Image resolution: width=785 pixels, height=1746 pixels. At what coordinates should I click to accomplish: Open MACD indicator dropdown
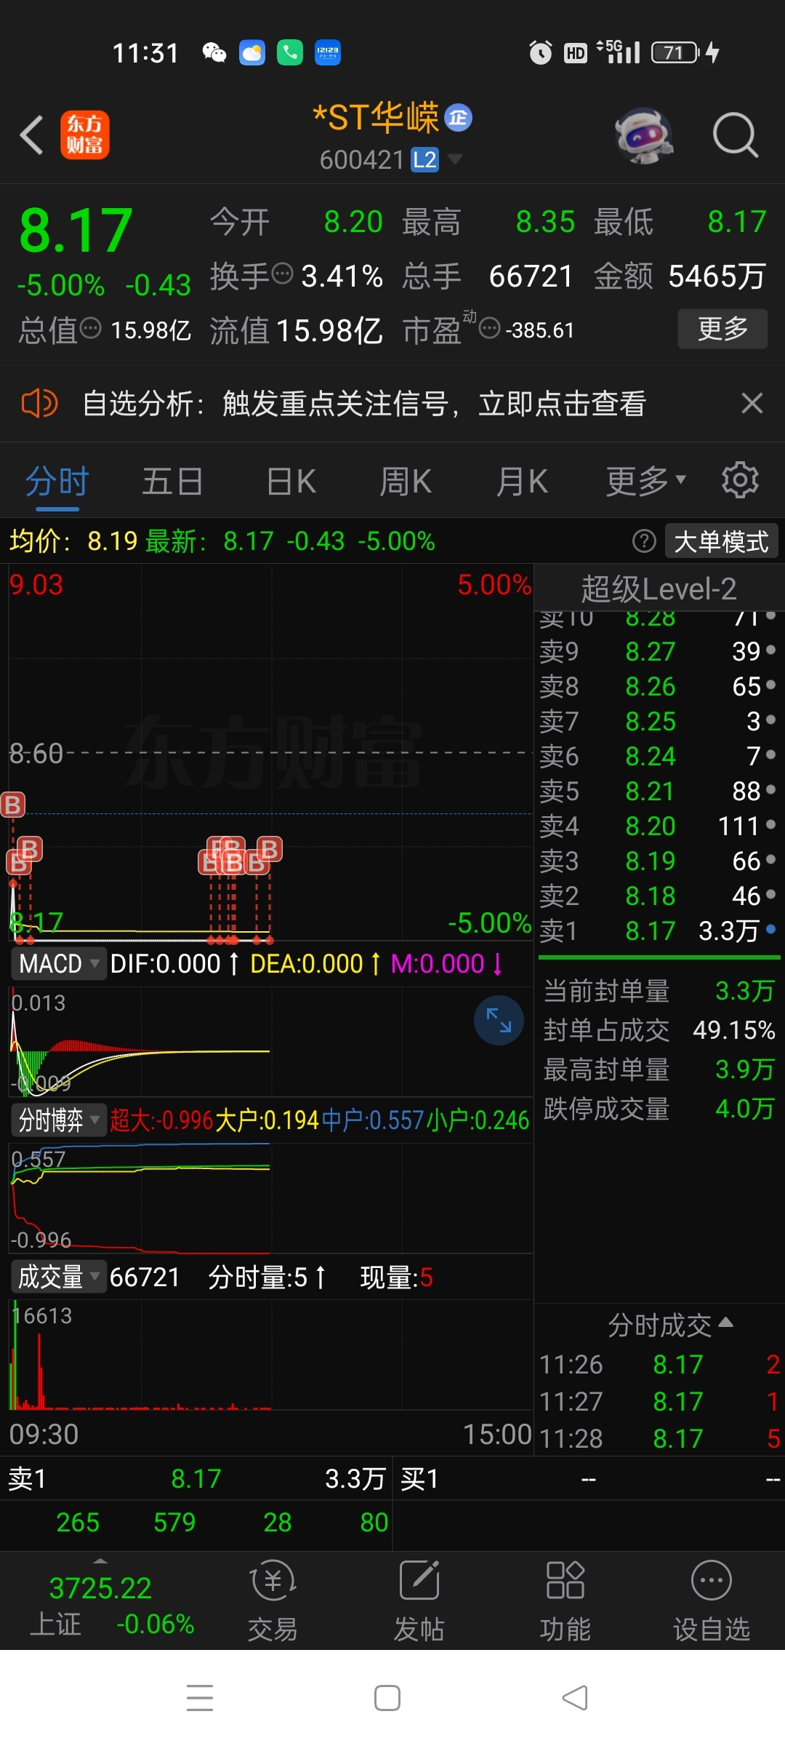click(x=59, y=964)
